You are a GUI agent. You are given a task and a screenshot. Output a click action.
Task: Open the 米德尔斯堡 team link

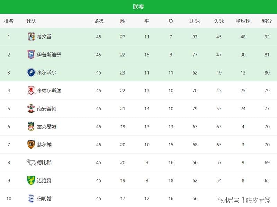coord(49,90)
